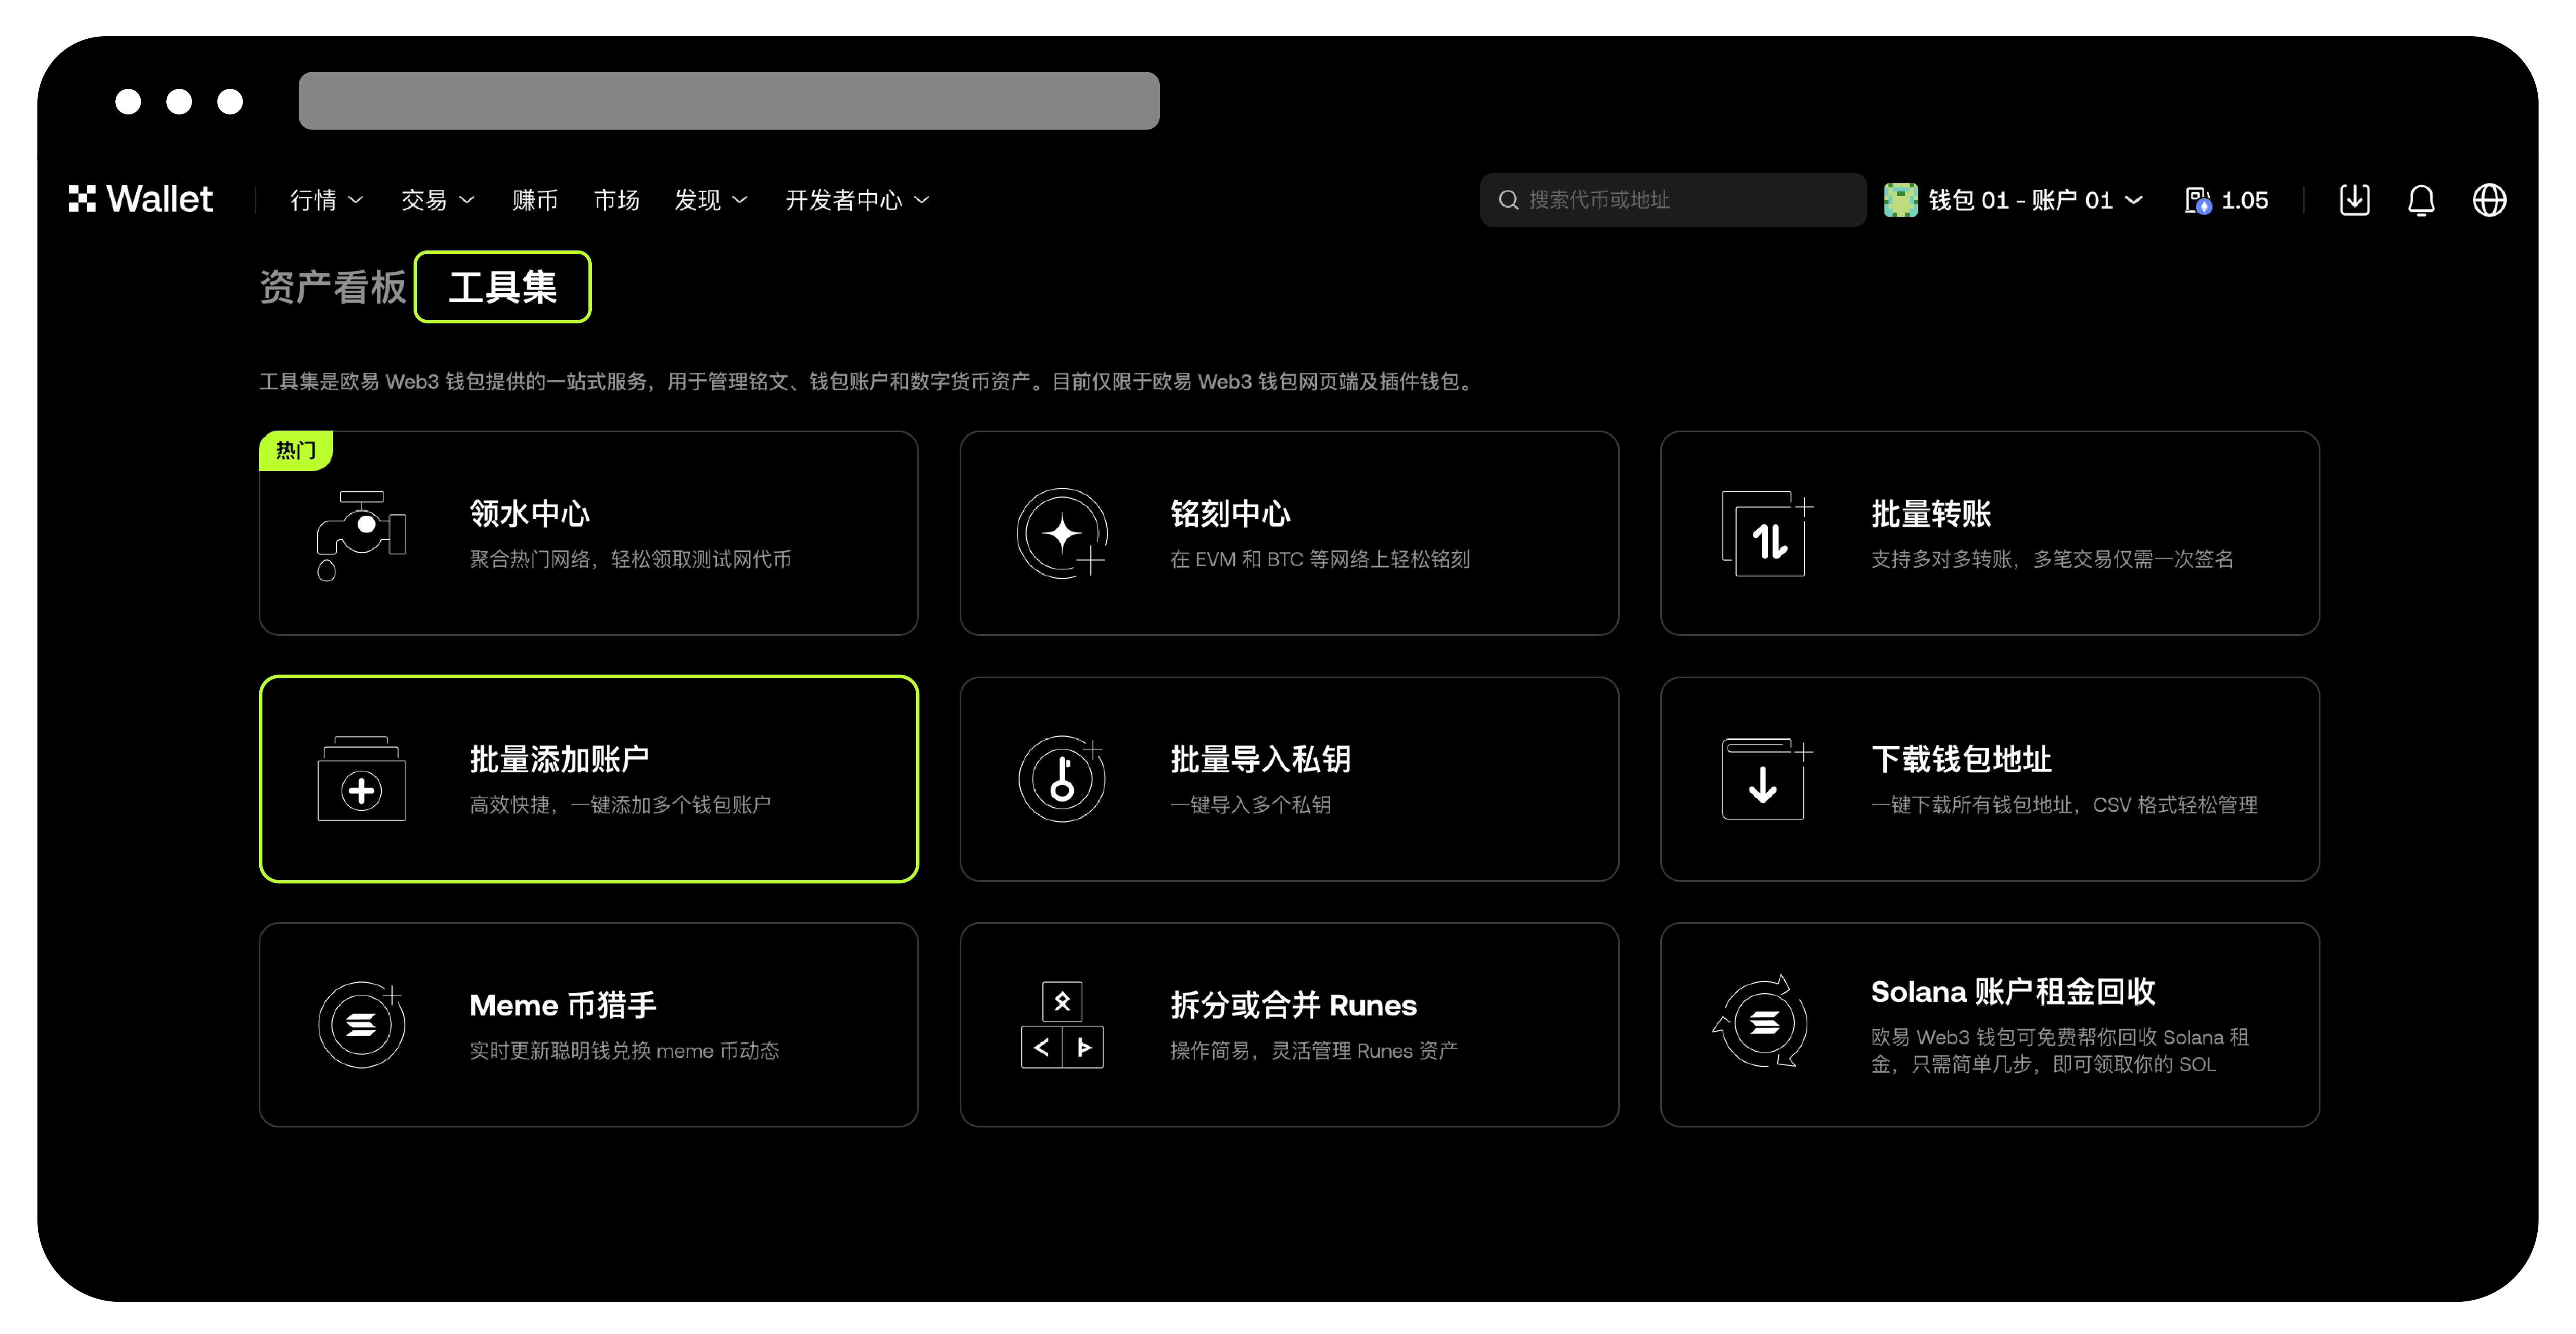Focus the 搜索代币或地址 search field
Image resolution: width=2576 pixels, height=1334 pixels.
click(1672, 200)
